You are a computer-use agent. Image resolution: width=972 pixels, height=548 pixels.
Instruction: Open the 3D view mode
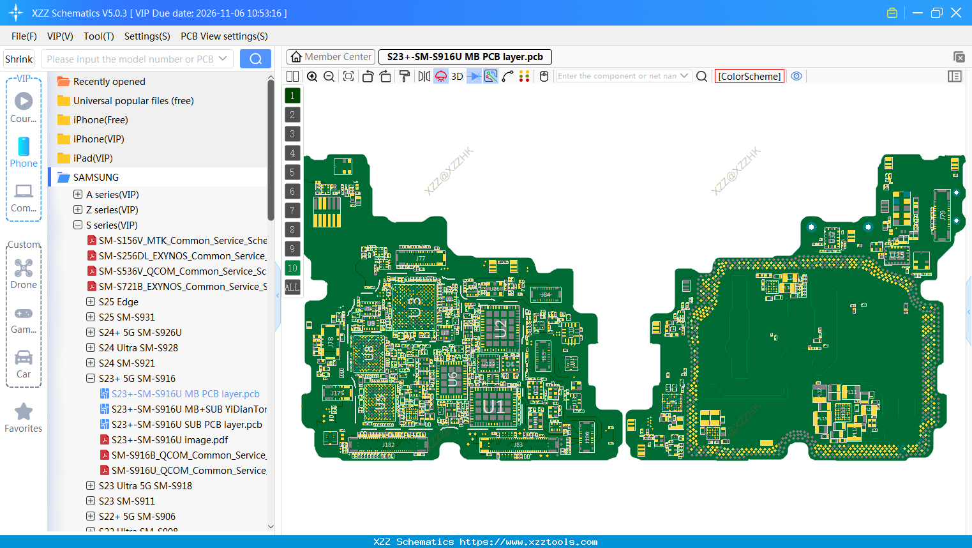tap(456, 76)
